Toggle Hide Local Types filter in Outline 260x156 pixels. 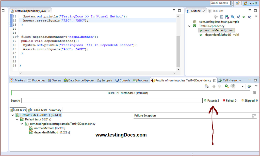tap(249, 17)
